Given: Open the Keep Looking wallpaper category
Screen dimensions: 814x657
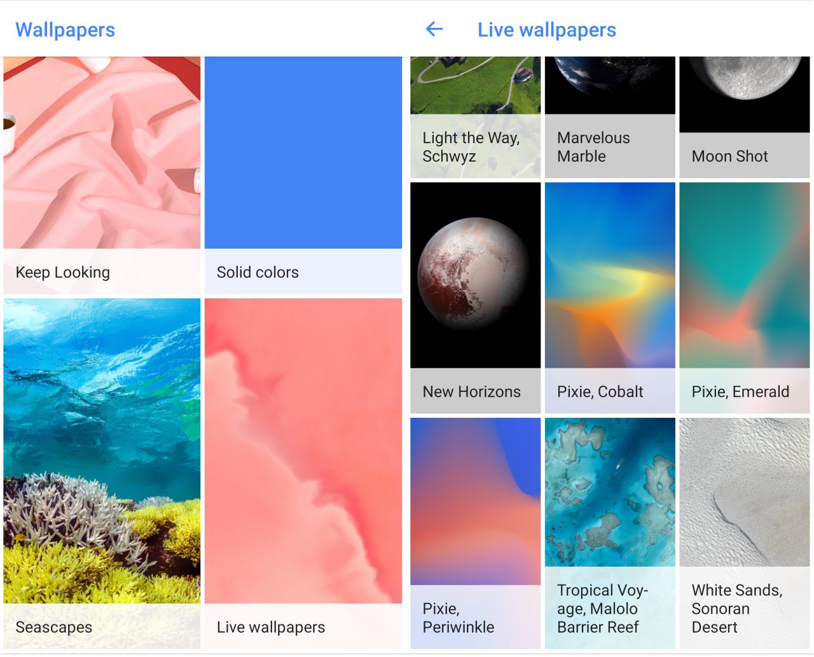Looking at the screenshot, I should coord(102,176).
